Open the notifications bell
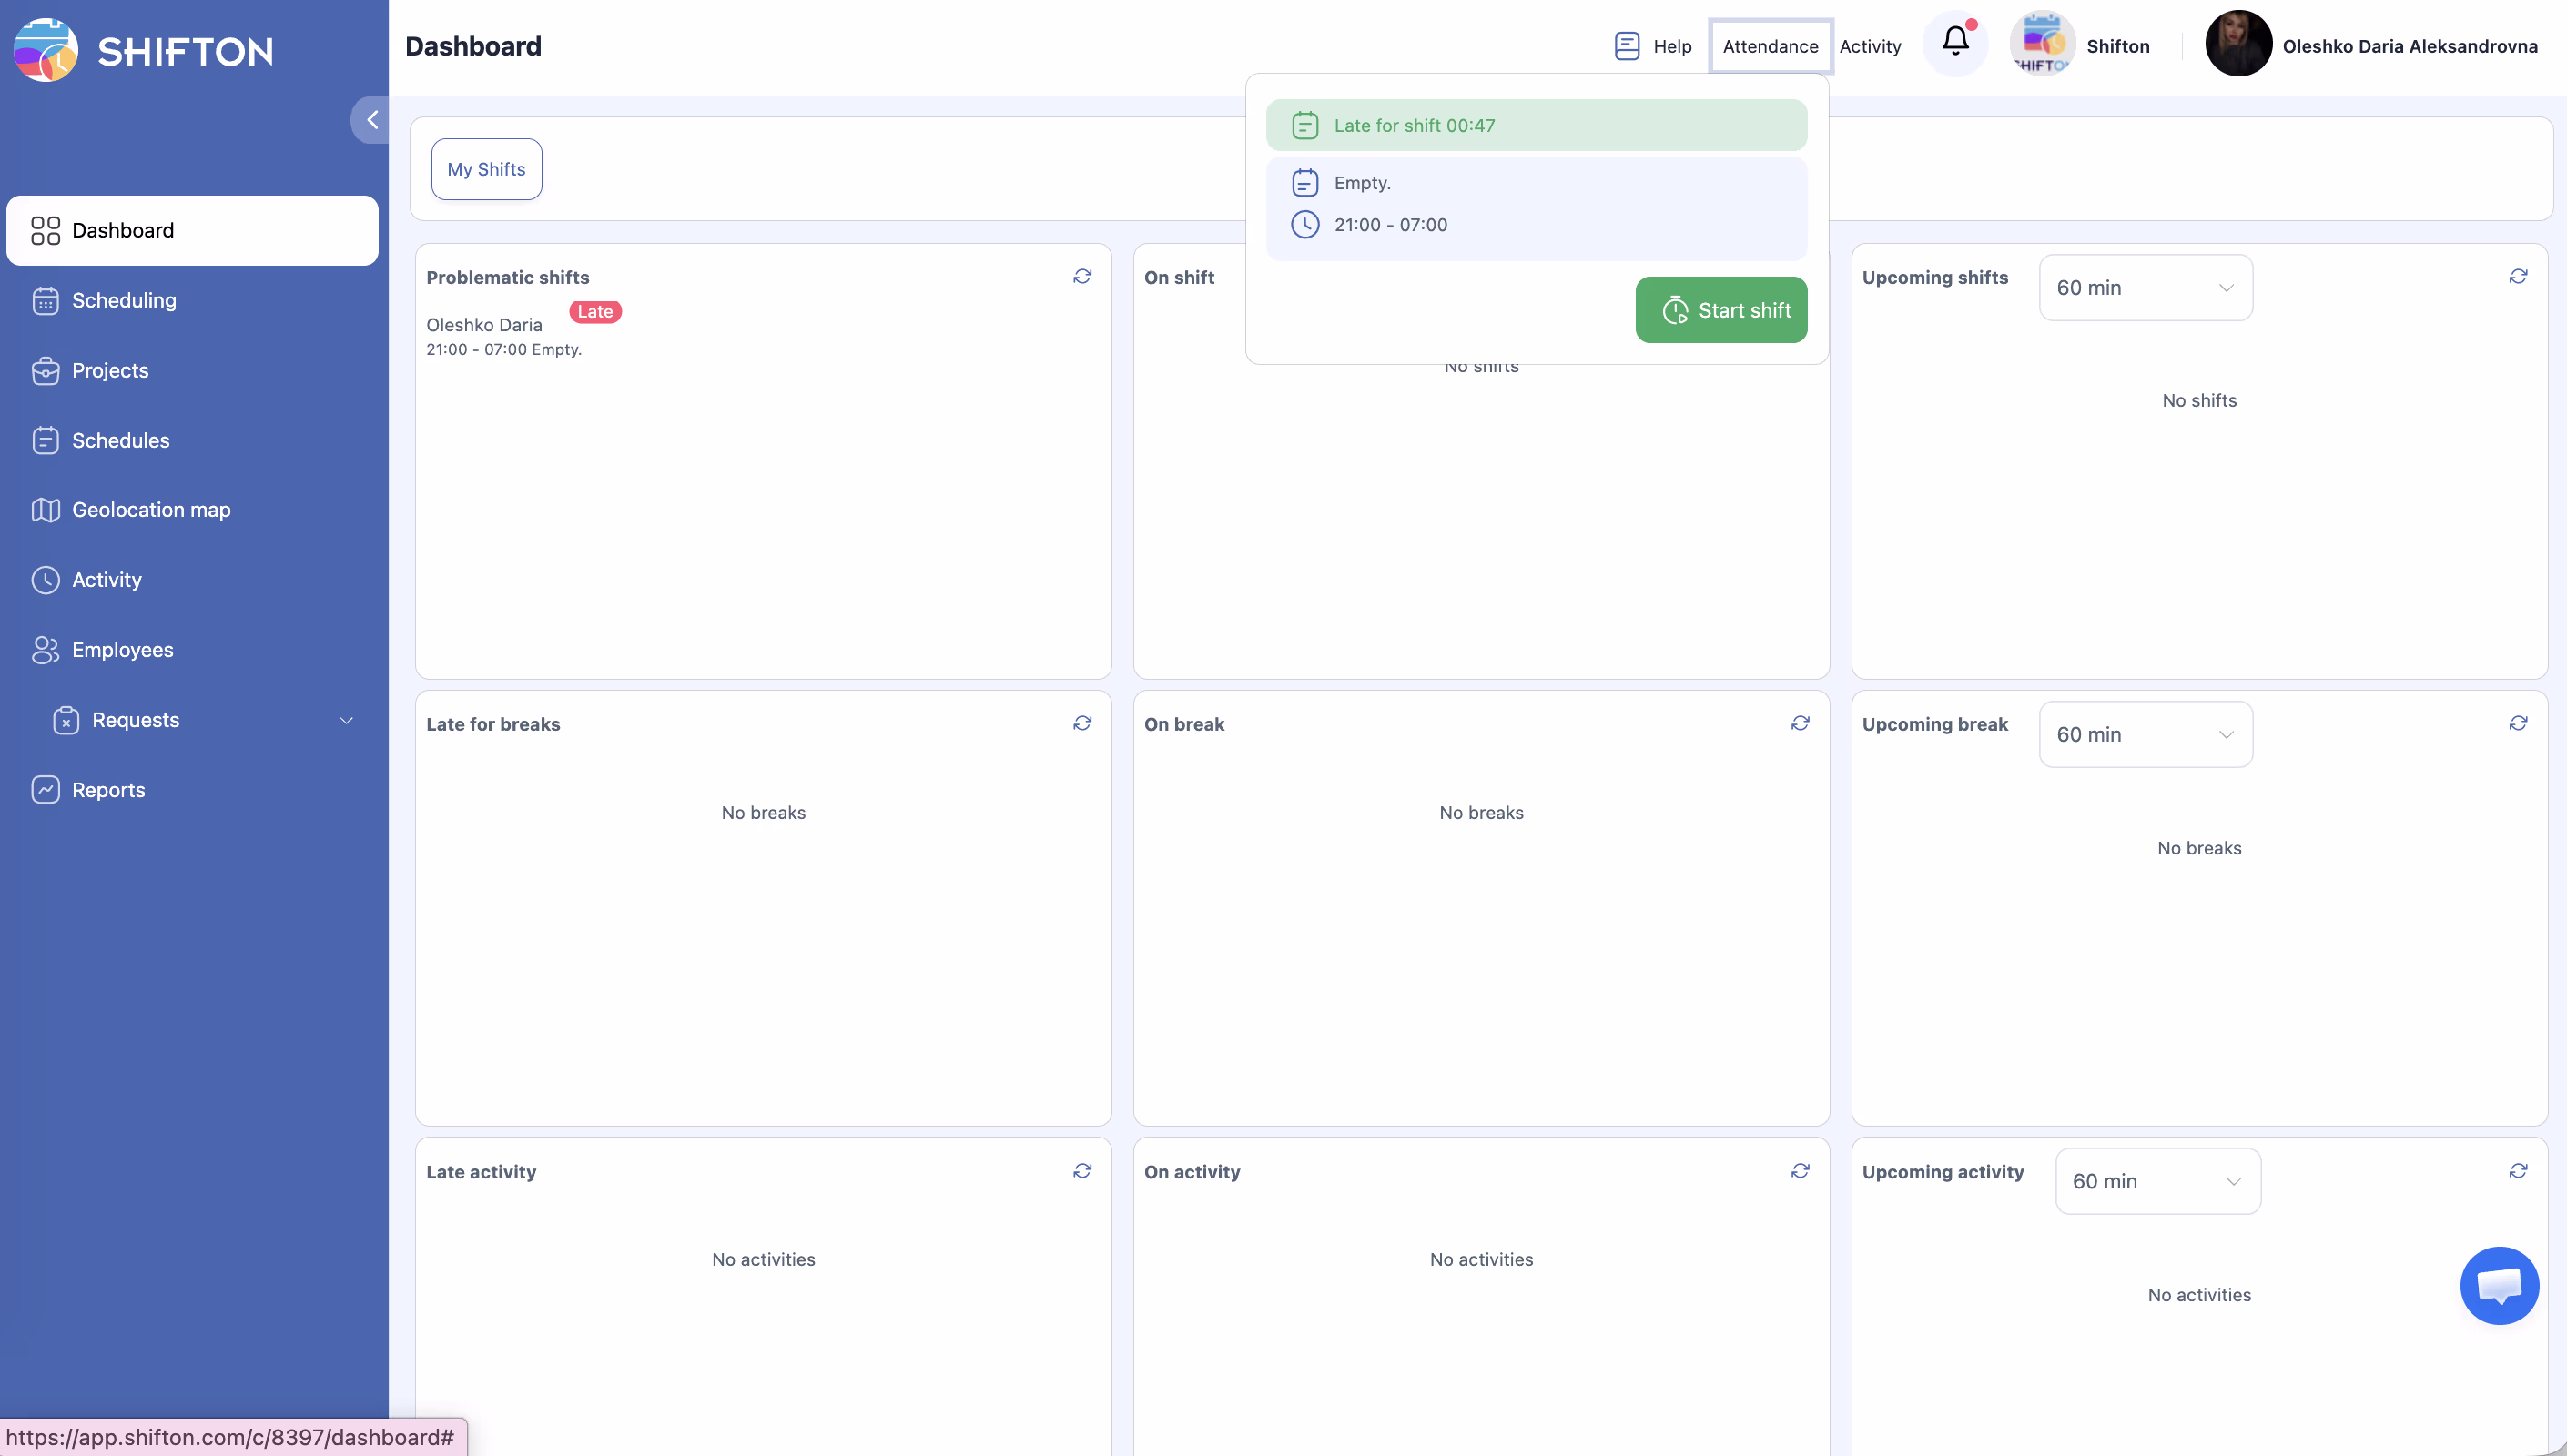Image resolution: width=2567 pixels, height=1456 pixels. [x=1955, y=43]
